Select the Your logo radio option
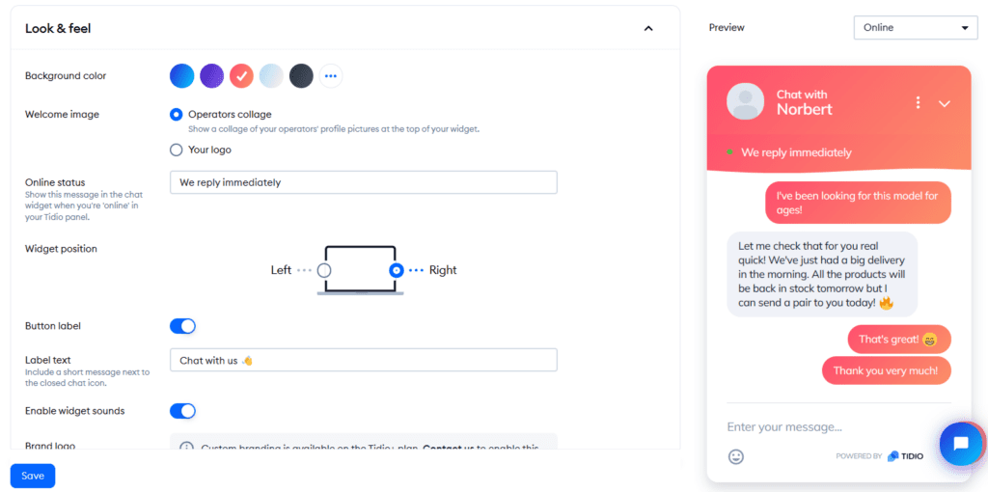The image size is (988, 492). coord(176,150)
